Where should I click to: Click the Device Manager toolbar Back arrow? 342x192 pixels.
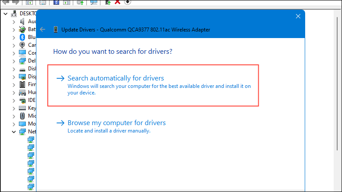tap(5, 2)
